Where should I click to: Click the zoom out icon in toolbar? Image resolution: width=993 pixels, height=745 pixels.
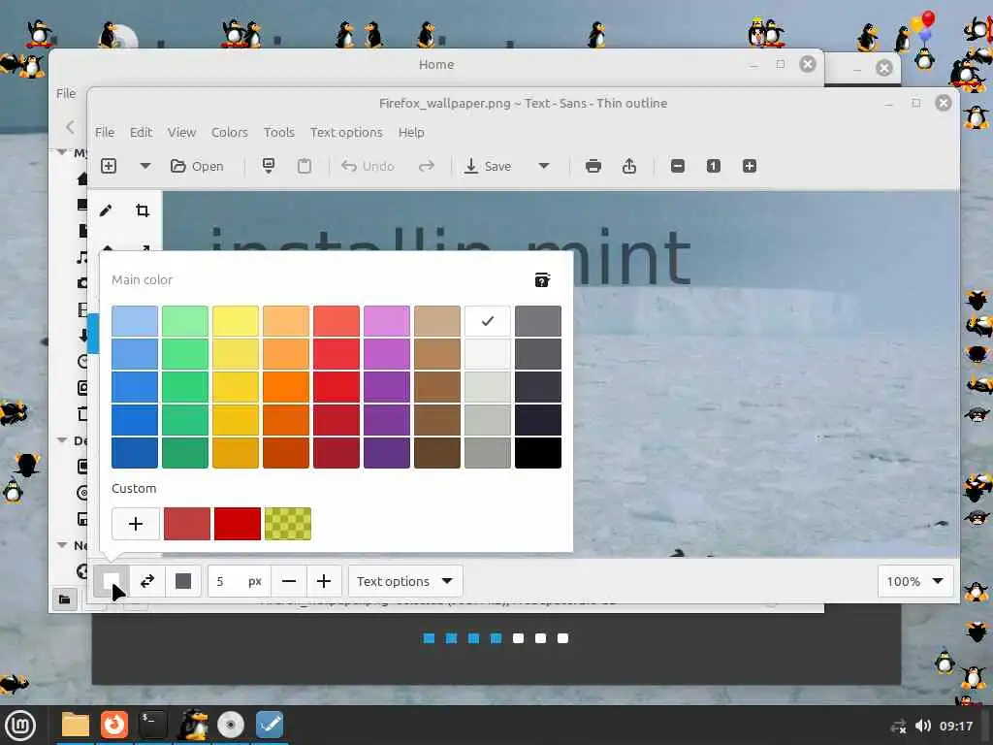click(x=678, y=166)
